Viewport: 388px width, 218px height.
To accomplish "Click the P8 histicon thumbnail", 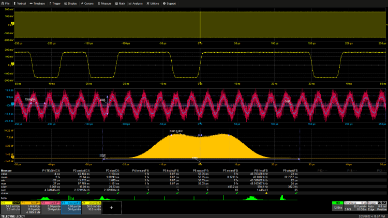I will point(253,198).
